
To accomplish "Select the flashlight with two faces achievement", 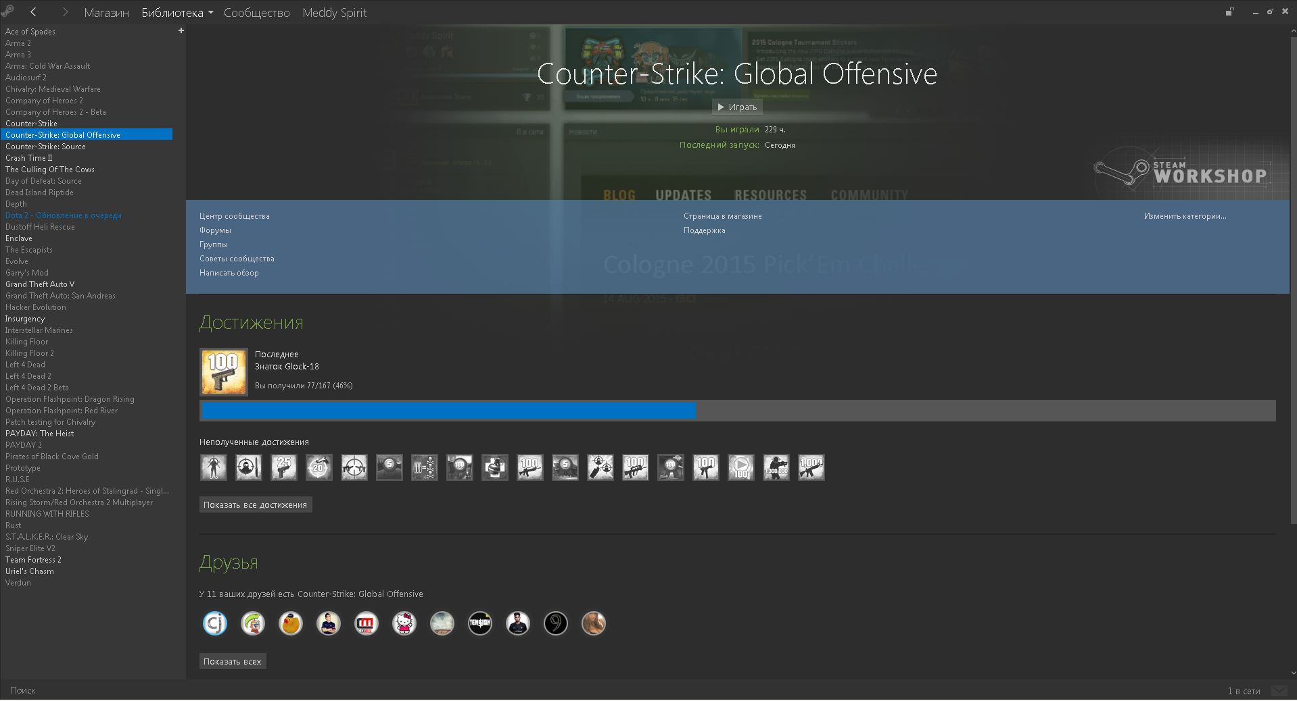I will click(600, 467).
